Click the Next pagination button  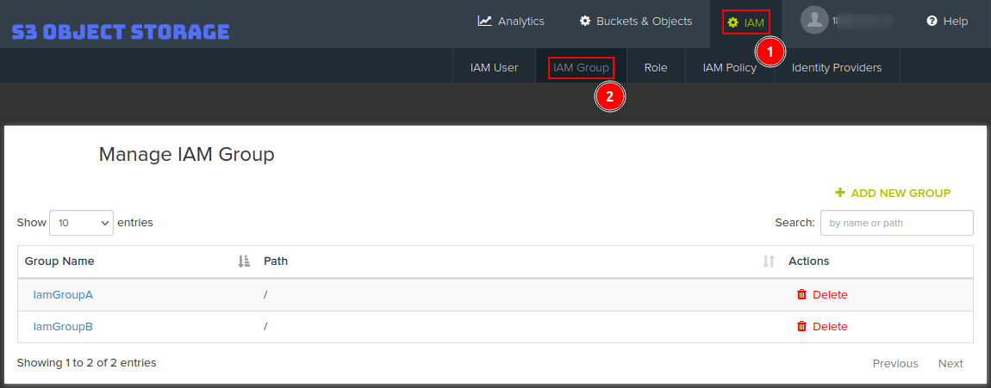coord(950,363)
